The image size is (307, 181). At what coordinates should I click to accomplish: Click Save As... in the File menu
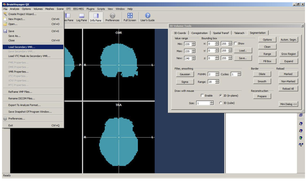pyautogui.click(x=33, y=36)
